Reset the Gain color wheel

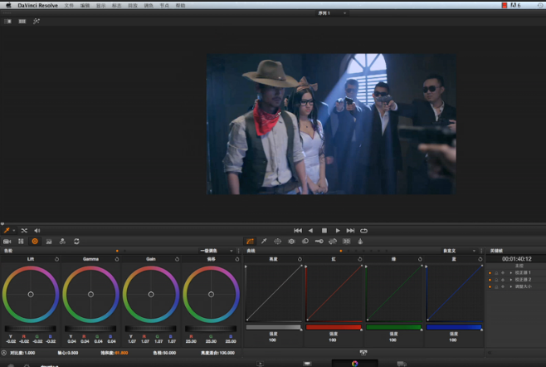(177, 259)
